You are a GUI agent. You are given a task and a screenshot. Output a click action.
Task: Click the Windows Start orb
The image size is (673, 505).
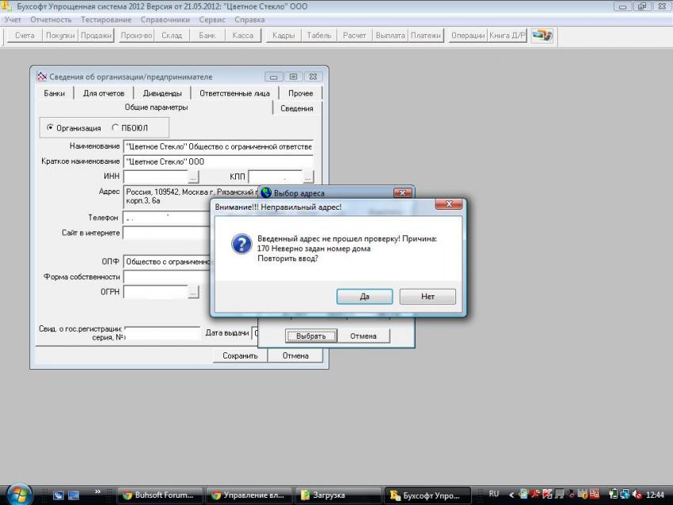point(17,495)
